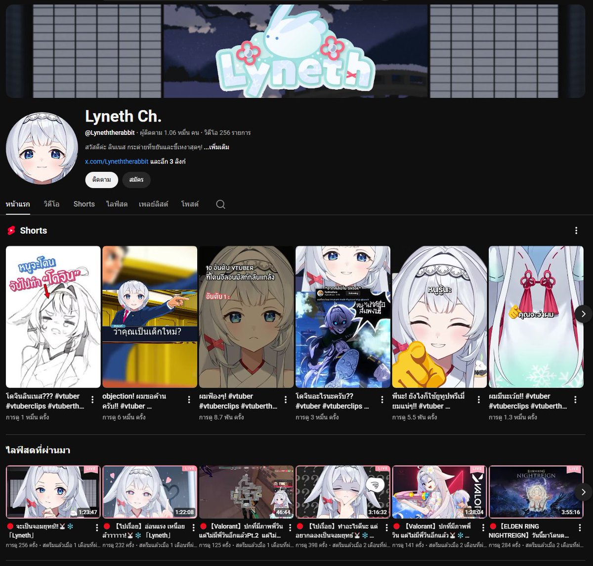The width and height of the screenshot is (593, 566).
Task: Click the ติดตาม subscribe button
Action: point(101,180)
